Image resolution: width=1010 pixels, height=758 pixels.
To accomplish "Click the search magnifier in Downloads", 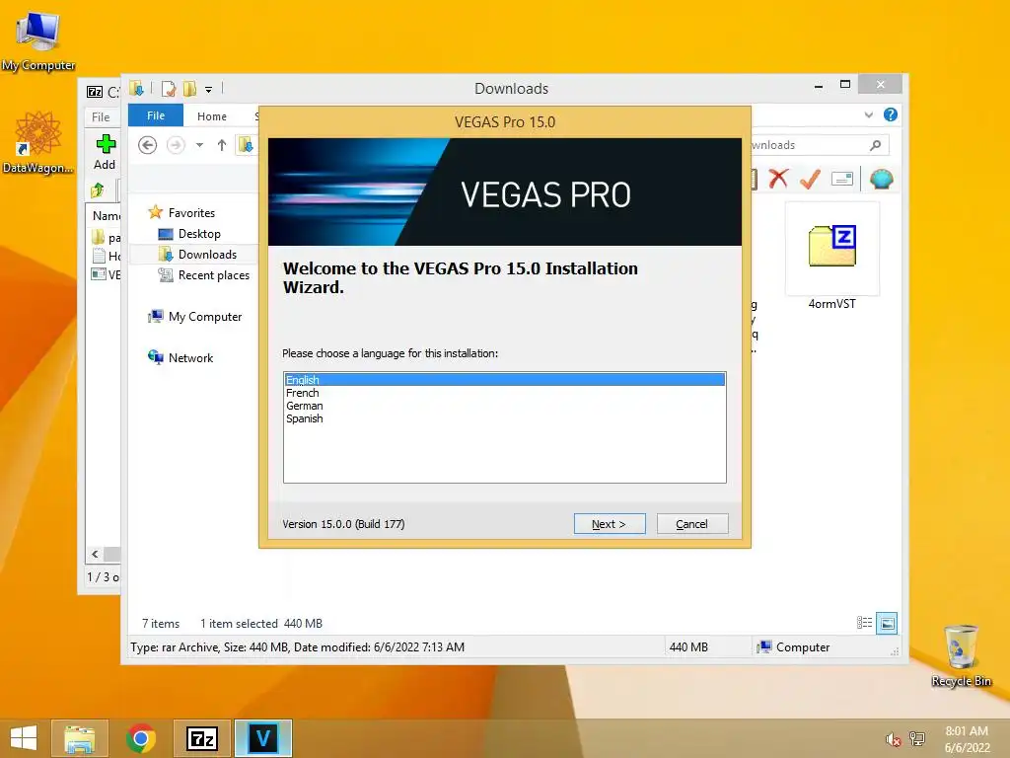I will (876, 145).
